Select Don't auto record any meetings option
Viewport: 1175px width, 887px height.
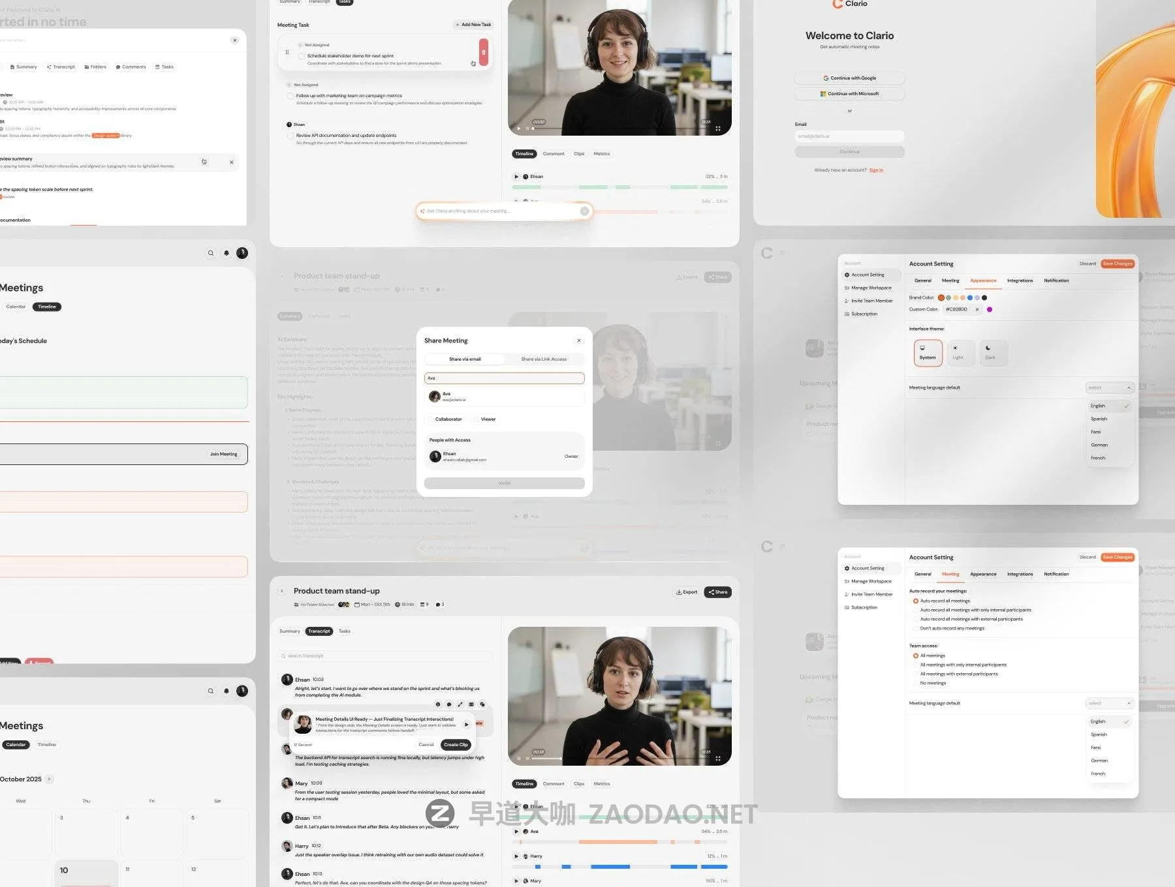click(x=916, y=629)
